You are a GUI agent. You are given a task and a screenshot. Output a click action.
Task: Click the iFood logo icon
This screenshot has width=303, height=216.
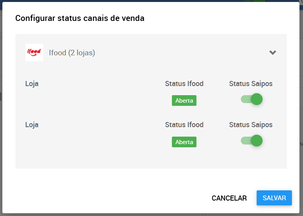tap(34, 53)
